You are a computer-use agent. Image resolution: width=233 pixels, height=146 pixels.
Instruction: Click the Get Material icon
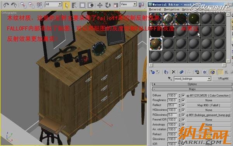point(153,72)
